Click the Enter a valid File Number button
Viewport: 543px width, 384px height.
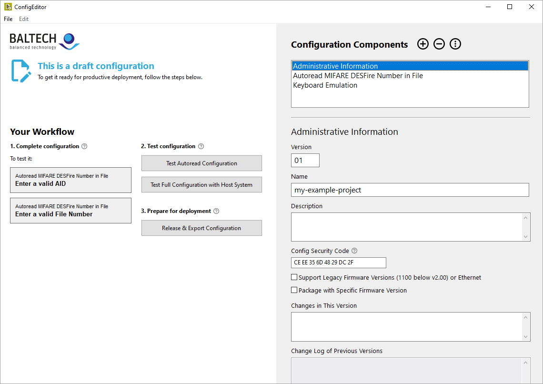[70, 211]
